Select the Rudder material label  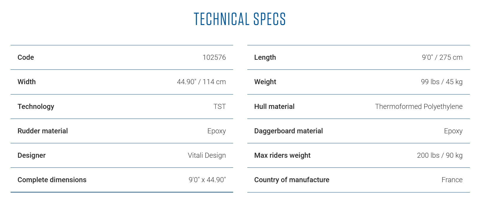pyautogui.click(x=43, y=131)
